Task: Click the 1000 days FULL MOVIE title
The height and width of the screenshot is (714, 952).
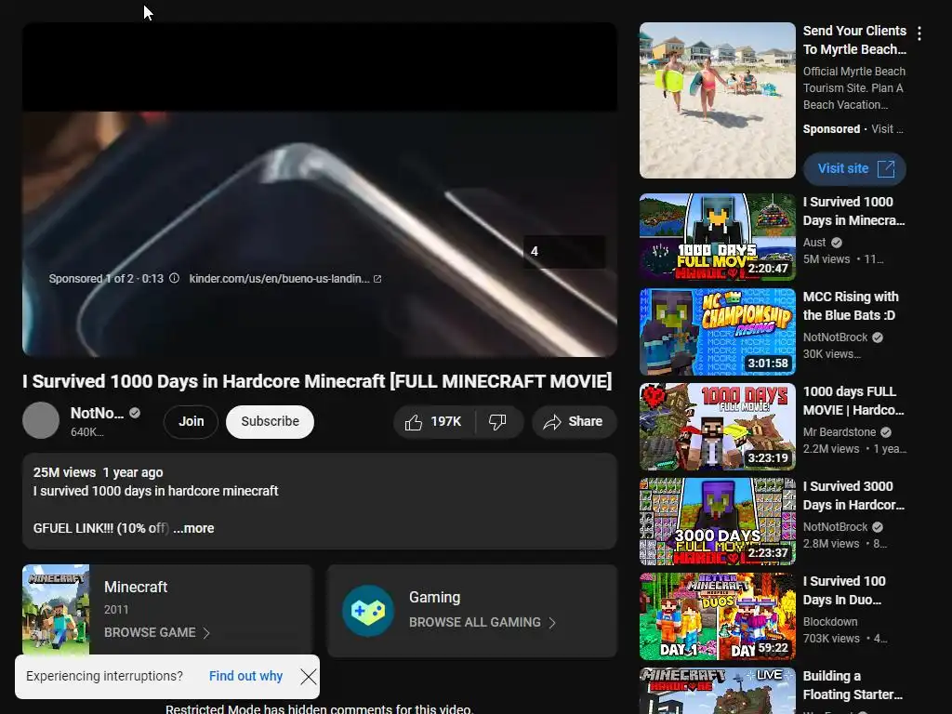Action: pos(853,401)
